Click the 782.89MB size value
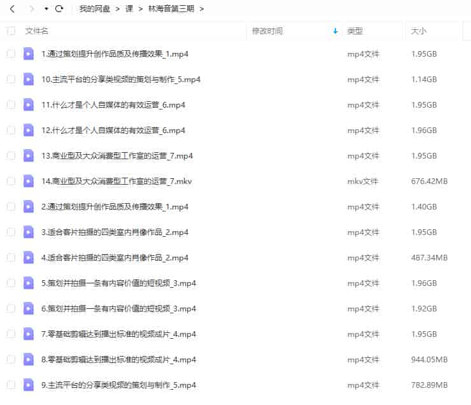Image resolution: width=471 pixels, height=405 pixels. 429,385
